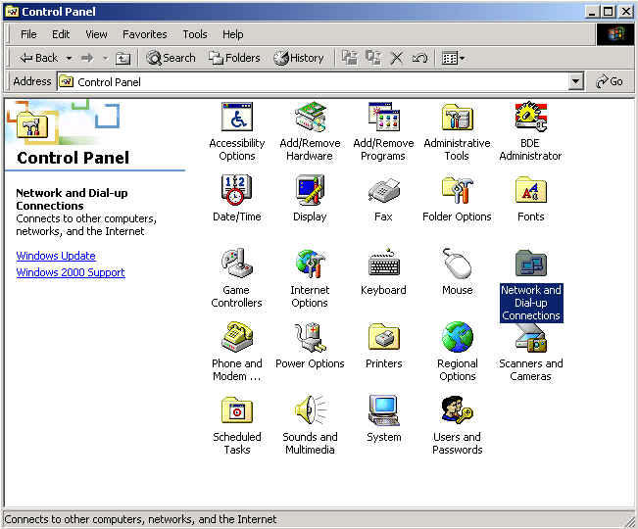The image size is (638, 529).
Task: Open the Help menu
Action: tap(232, 34)
